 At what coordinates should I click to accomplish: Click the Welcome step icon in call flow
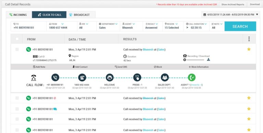click(110, 77)
